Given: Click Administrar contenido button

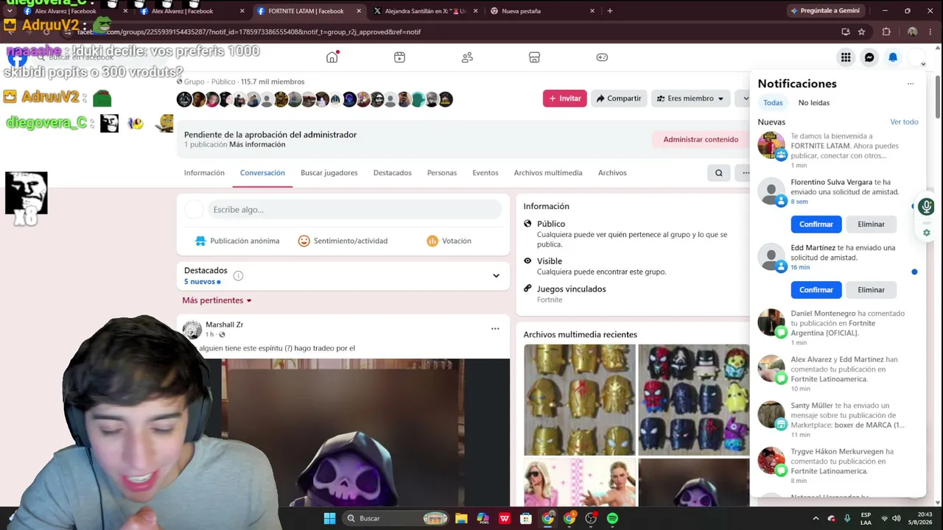Looking at the screenshot, I should click(x=701, y=139).
